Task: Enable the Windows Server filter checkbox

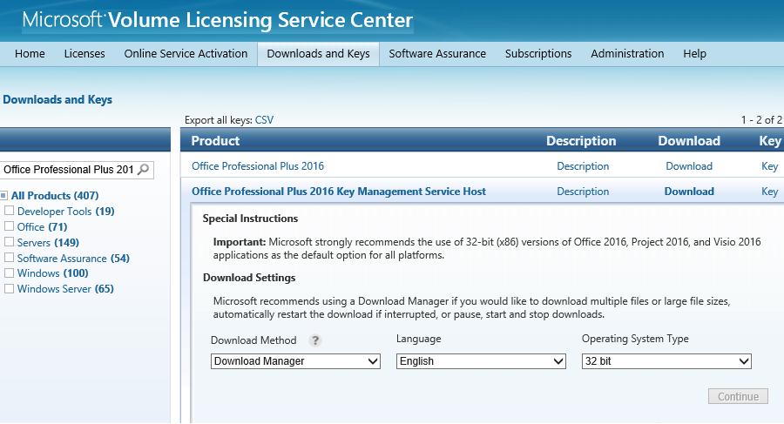Action: click(x=10, y=289)
